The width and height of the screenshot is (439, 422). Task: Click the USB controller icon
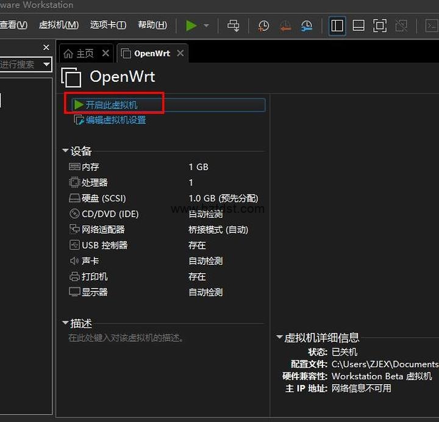[x=74, y=245]
